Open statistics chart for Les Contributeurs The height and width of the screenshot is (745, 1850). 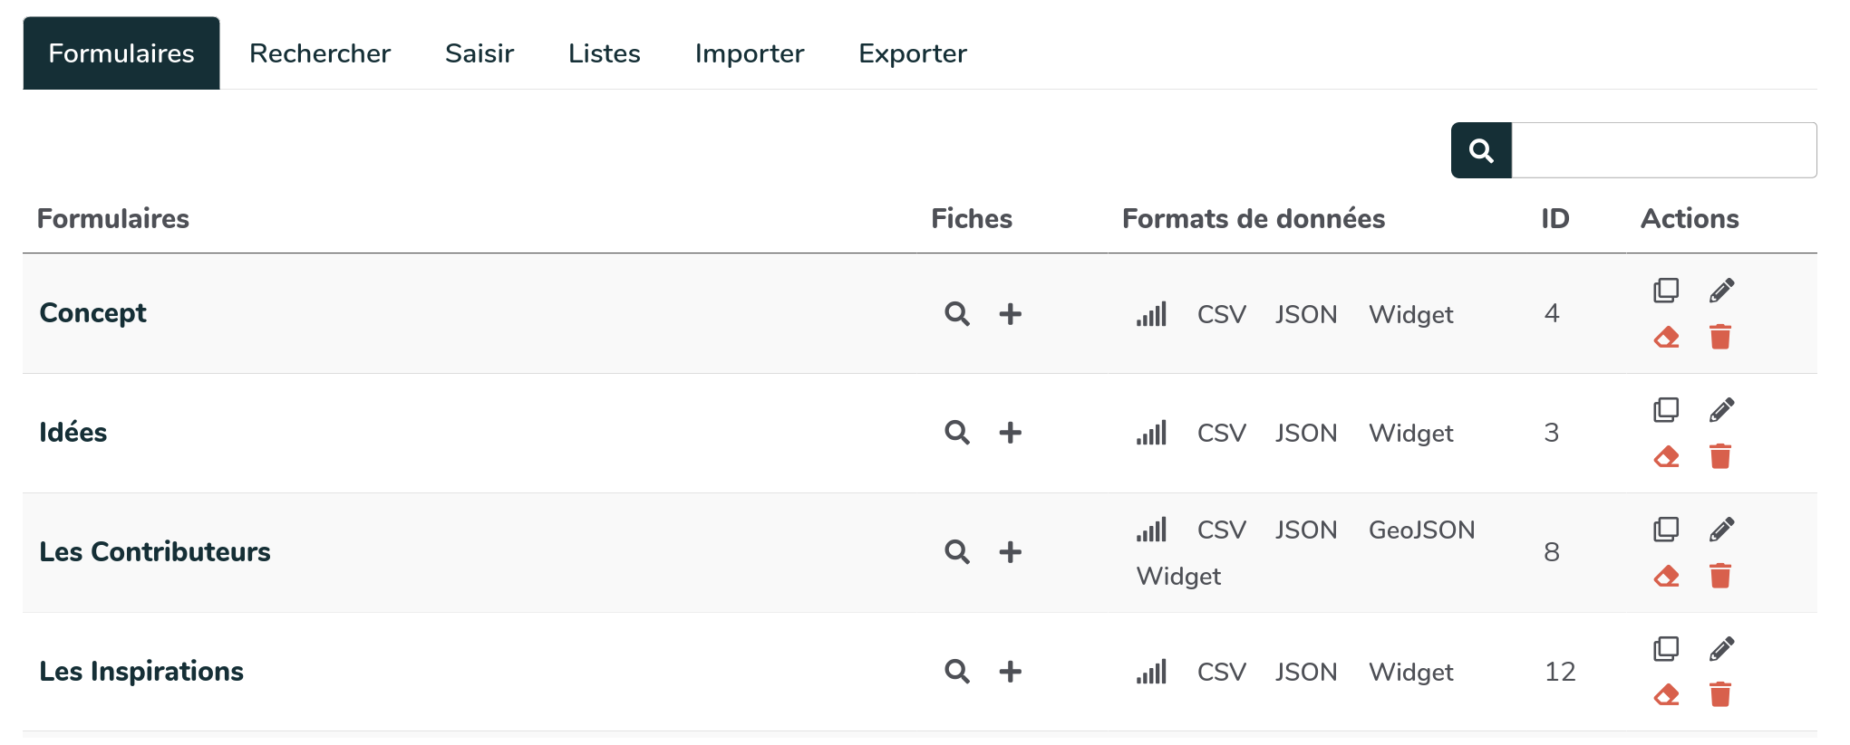1151,530
